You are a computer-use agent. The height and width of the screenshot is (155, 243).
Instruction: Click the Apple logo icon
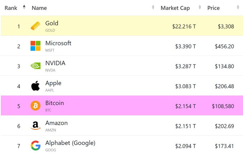[35, 86]
